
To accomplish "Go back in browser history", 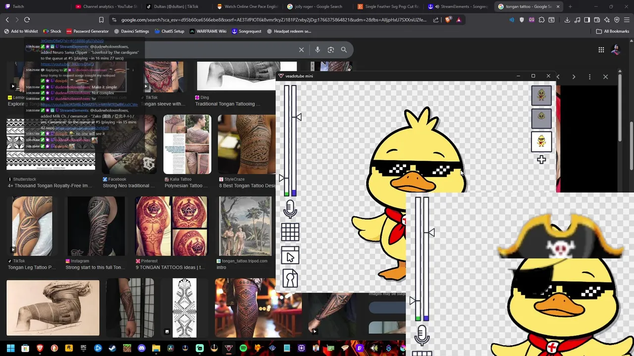I will click(7, 20).
